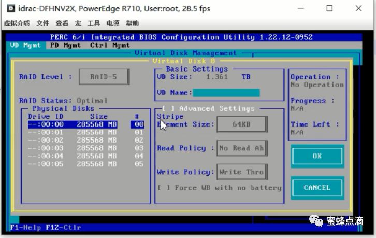The width and height of the screenshot is (376, 238).
Task: Open the RAID-5 level selector
Action: tap(104, 77)
